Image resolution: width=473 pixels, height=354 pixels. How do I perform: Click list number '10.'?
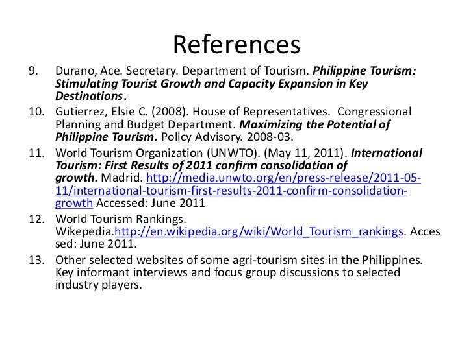pyautogui.click(x=36, y=112)
